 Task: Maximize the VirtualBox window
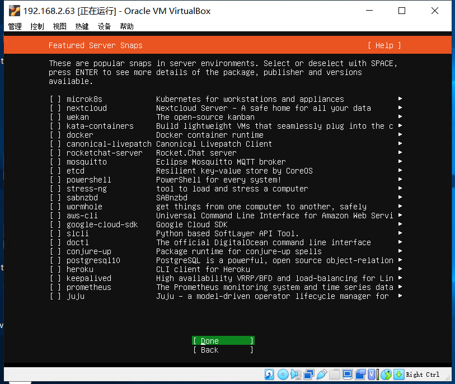click(402, 11)
